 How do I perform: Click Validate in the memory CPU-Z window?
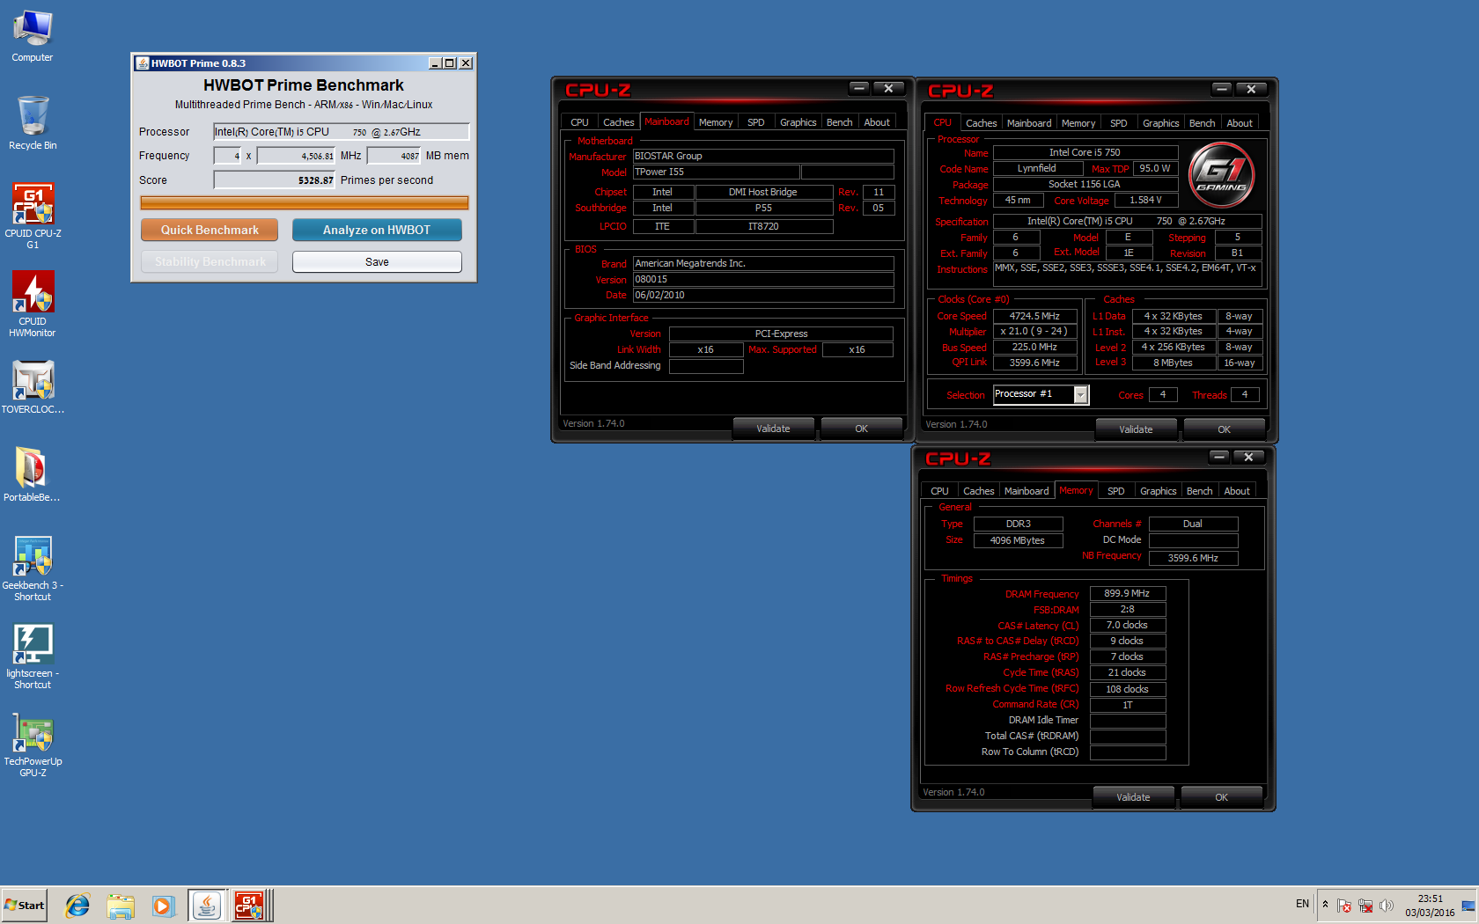point(1133,797)
